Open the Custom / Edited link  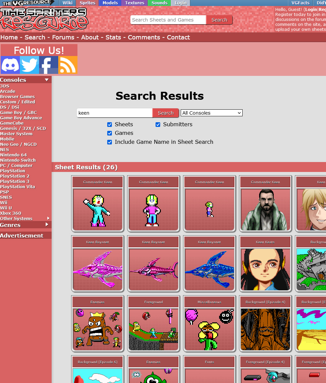click(18, 102)
